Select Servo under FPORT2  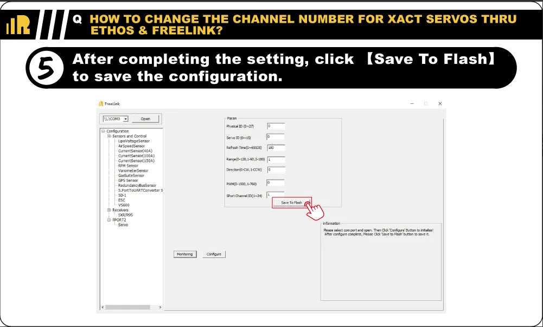[x=123, y=225]
